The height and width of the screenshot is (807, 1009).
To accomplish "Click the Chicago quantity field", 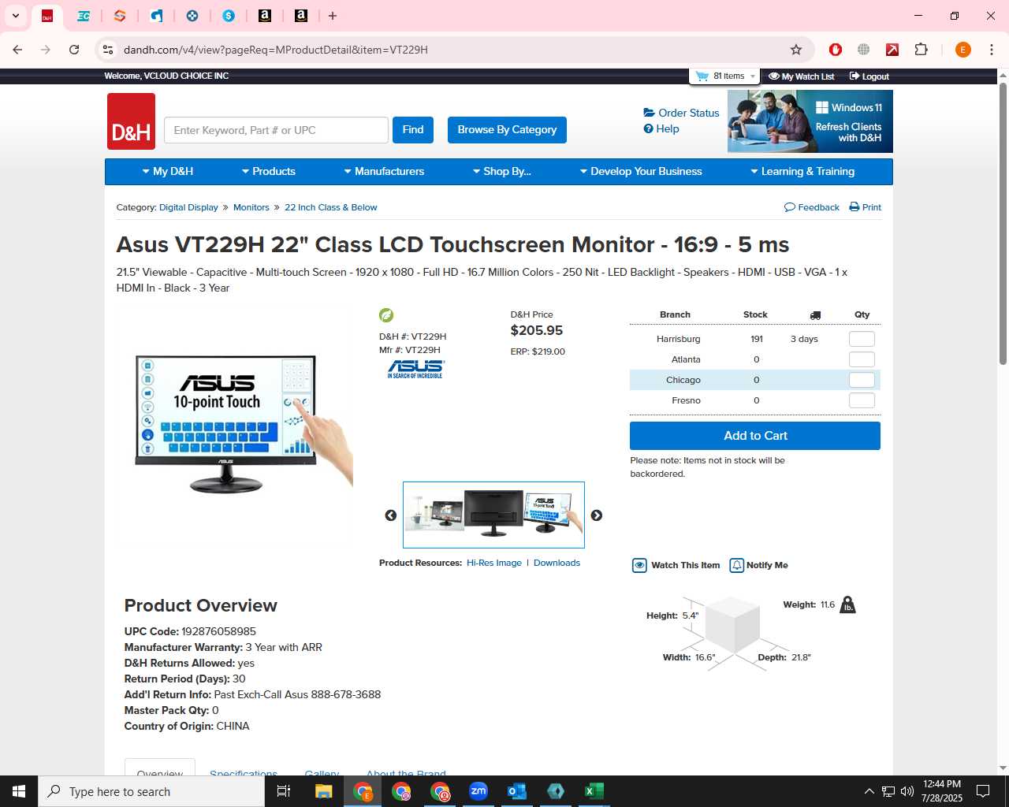I will click(862, 380).
